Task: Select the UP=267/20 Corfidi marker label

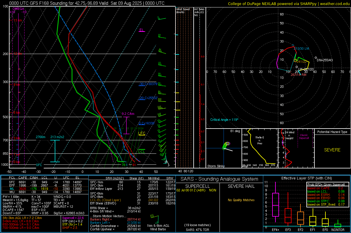Action: [306, 69]
